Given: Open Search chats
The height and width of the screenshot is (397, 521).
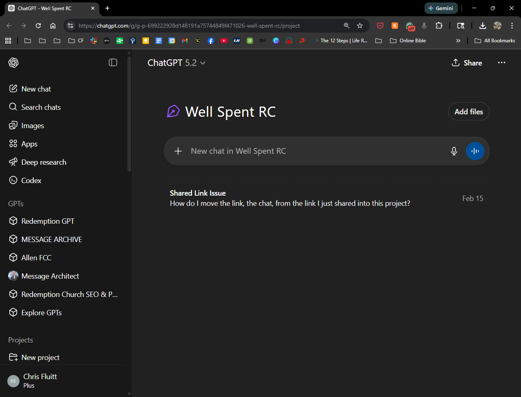Looking at the screenshot, I should pyautogui.click(x=41, y=107).
